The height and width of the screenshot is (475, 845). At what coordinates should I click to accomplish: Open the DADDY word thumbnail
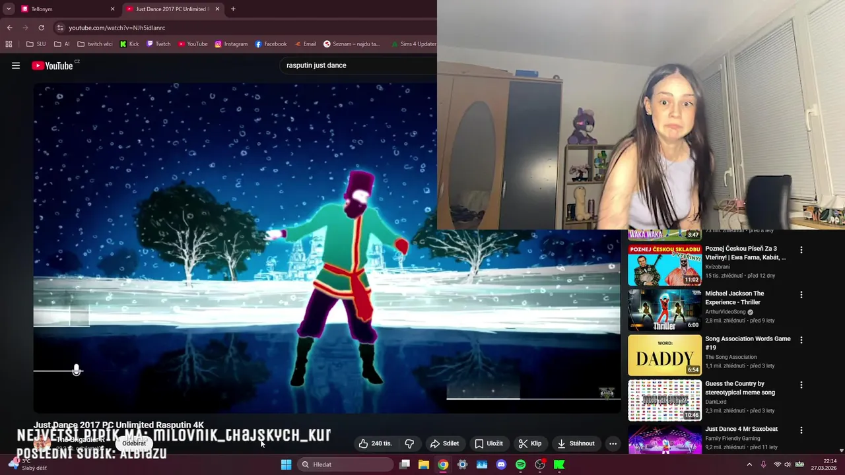pyautogui.click(x=664, y=355)
